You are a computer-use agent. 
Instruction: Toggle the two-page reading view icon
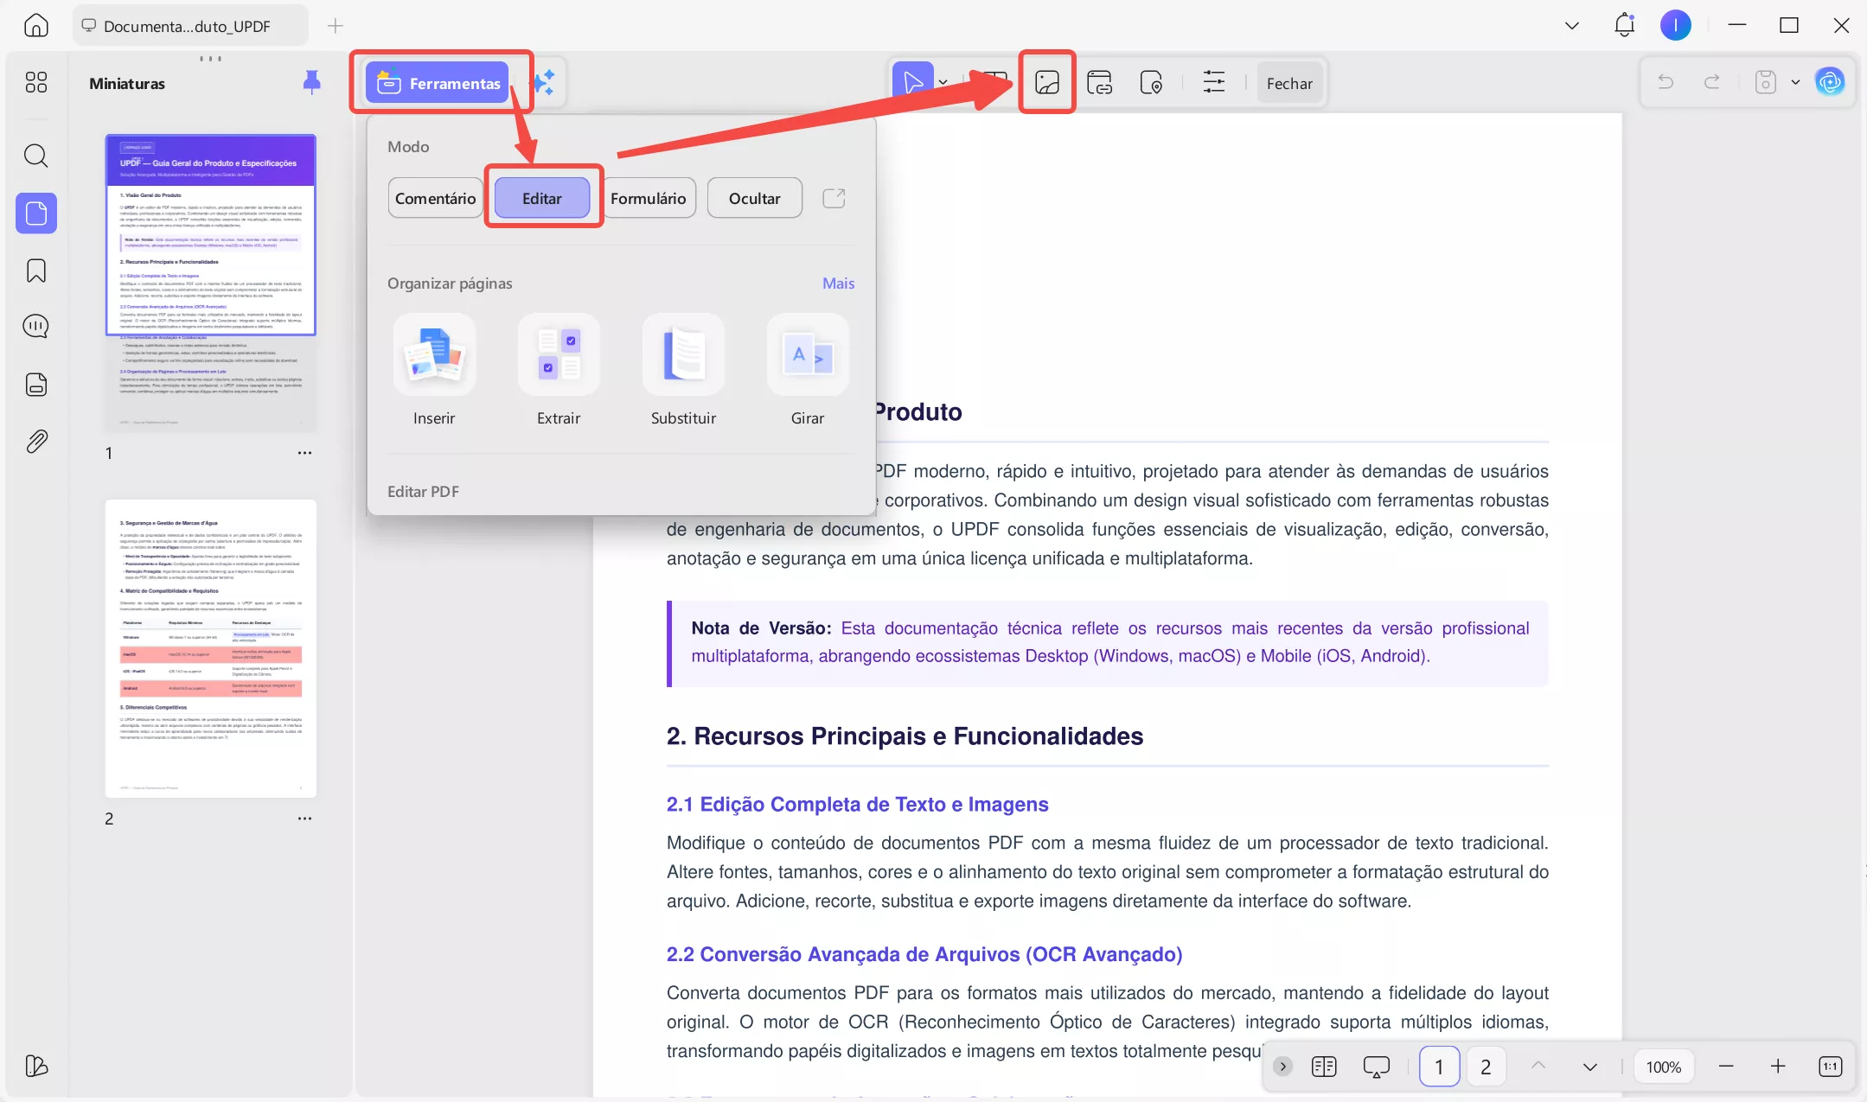coord(1324,1067)
